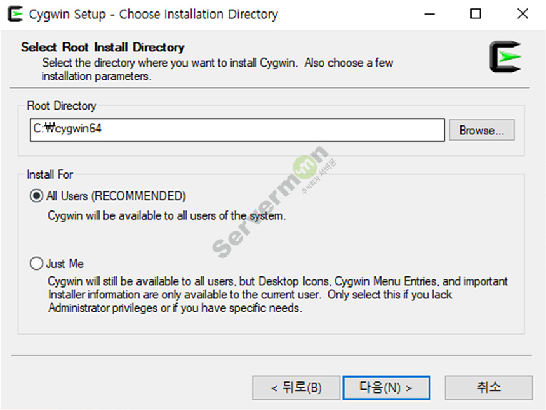Maximize the Cygwin Setup window
The width and height of the screenshot is (546, 410).
point(476,14)
